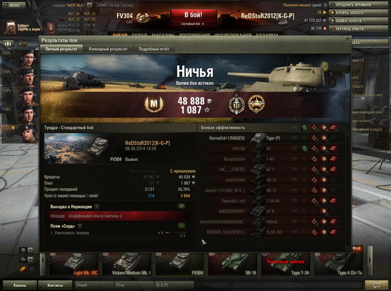
Task: Toggle the orange striped favorites filter
Action: pos(22,269)
